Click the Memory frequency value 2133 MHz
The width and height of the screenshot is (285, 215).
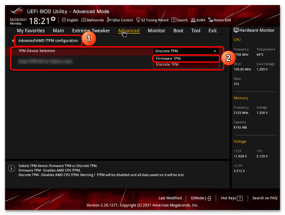(x=241, y=113)
